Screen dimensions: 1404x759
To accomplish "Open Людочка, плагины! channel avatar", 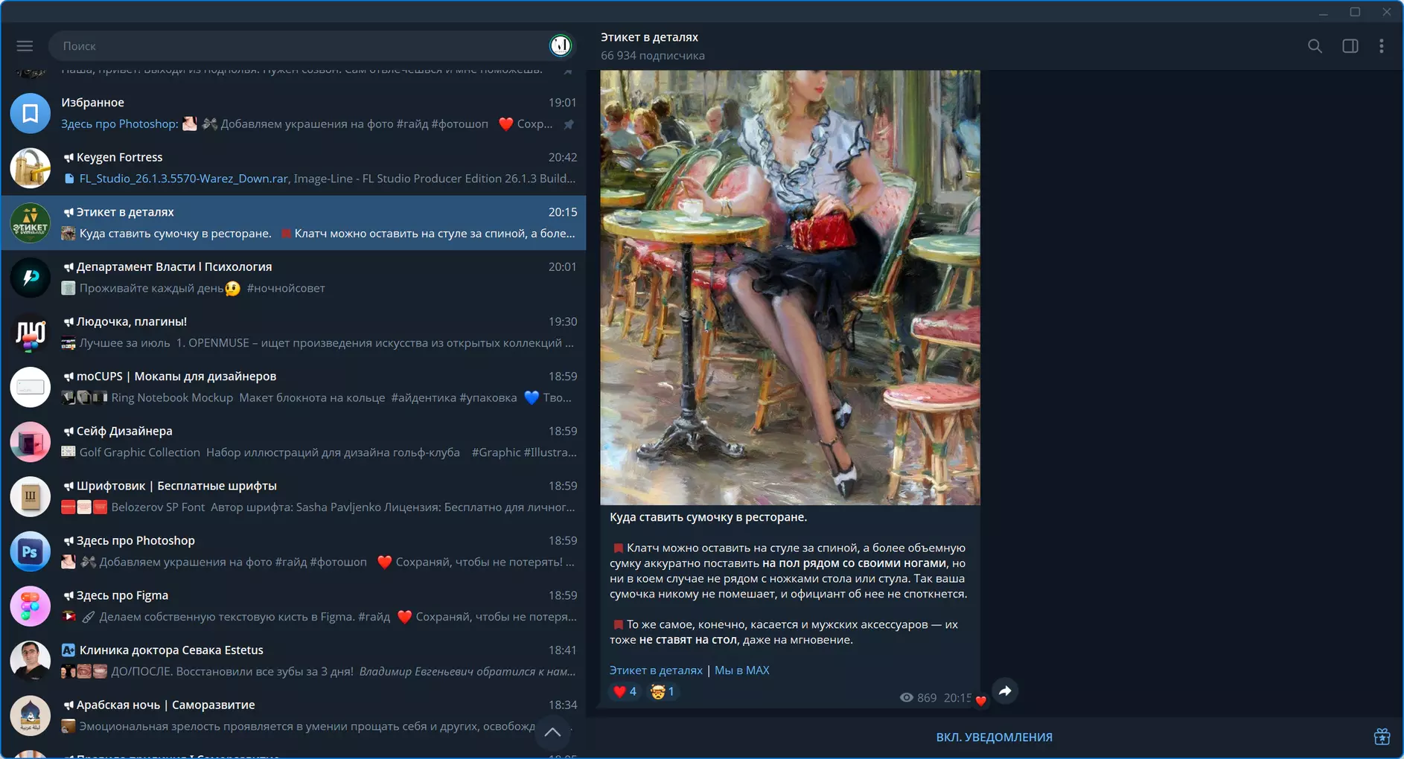I will 30,333.
